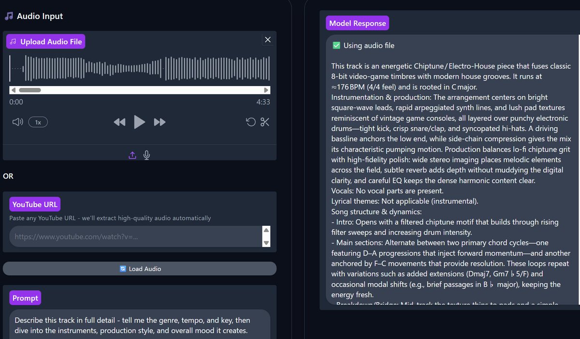Click the music note icon beside Audio Input
580x339 pixels.
click(9, 16)
